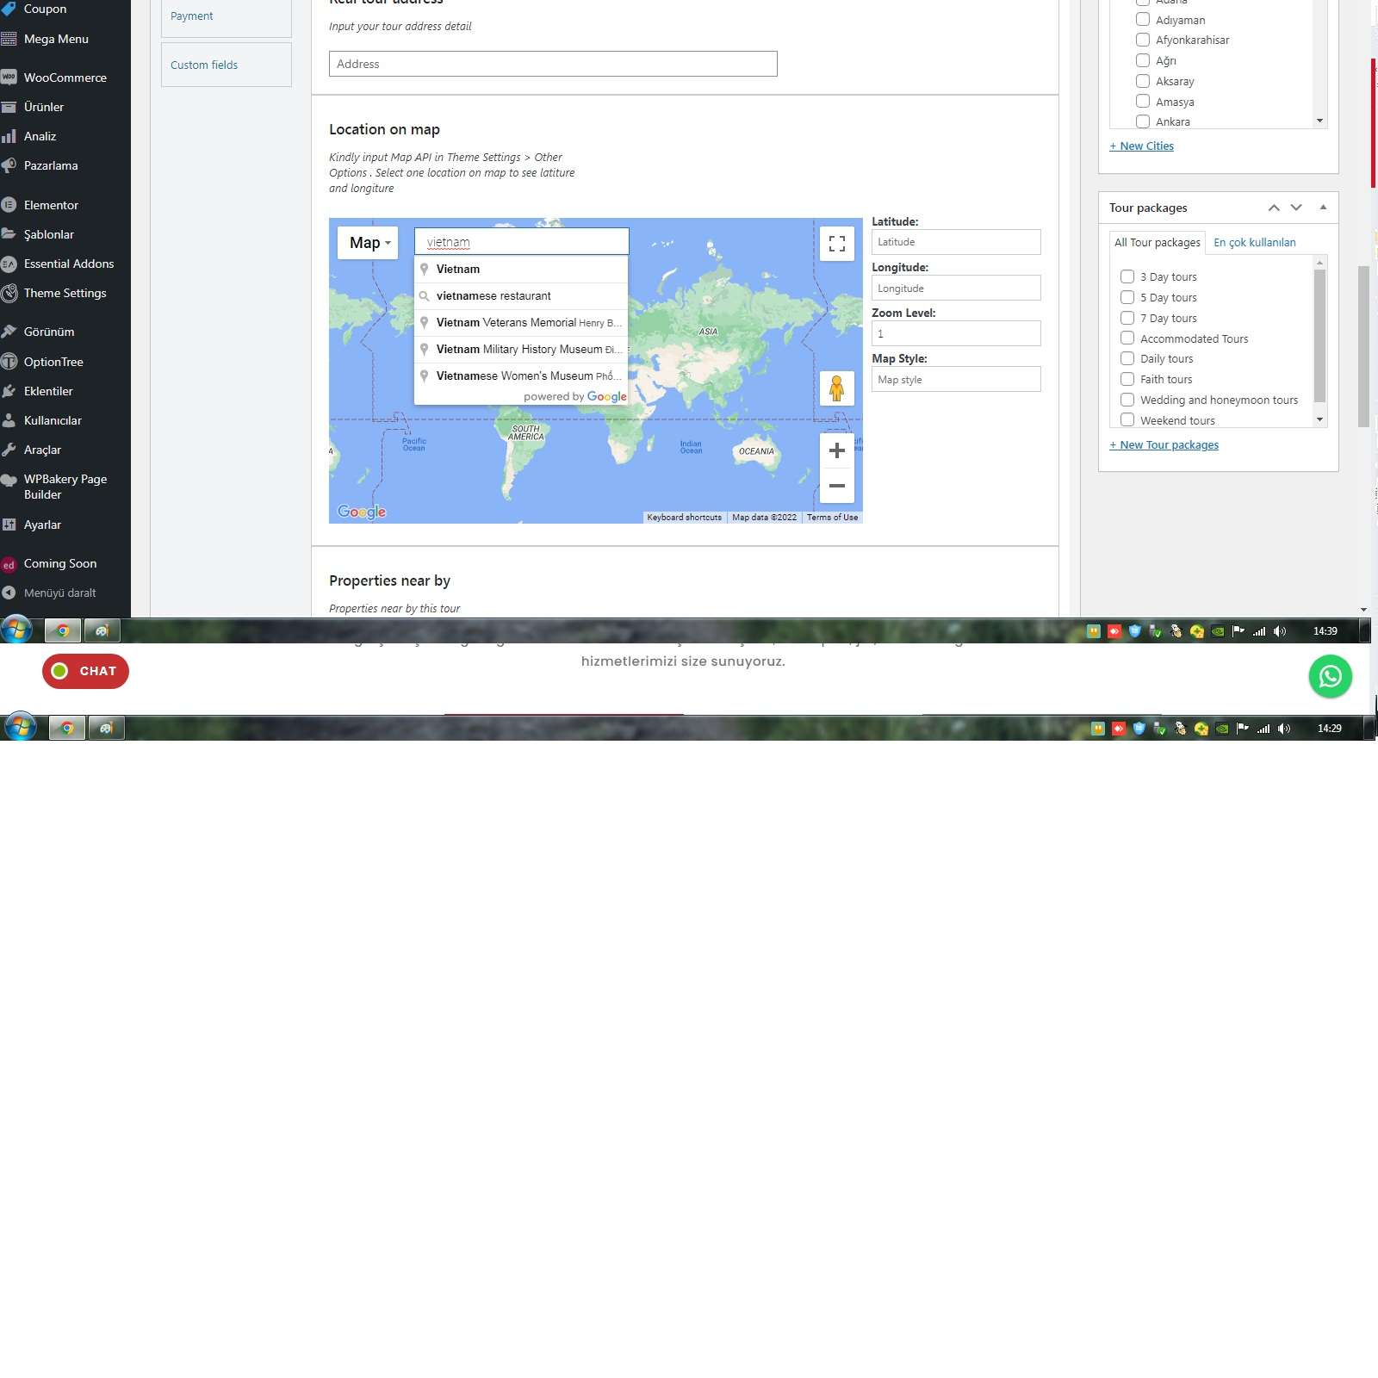Screen dimensions: 1378x1378
Task: Zoom out on the map
Action: click(836, 486)
